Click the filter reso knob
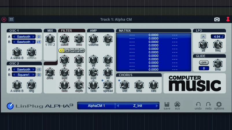The width and height of the screenshot is (232, 130). pos(79,39)
